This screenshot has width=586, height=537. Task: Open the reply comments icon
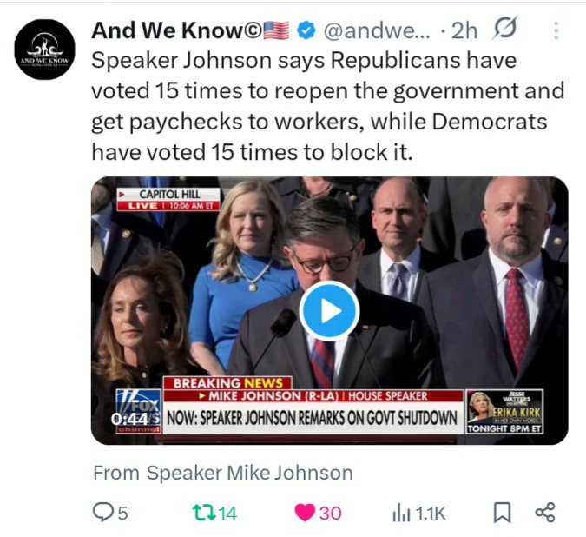tap(102, 512)
